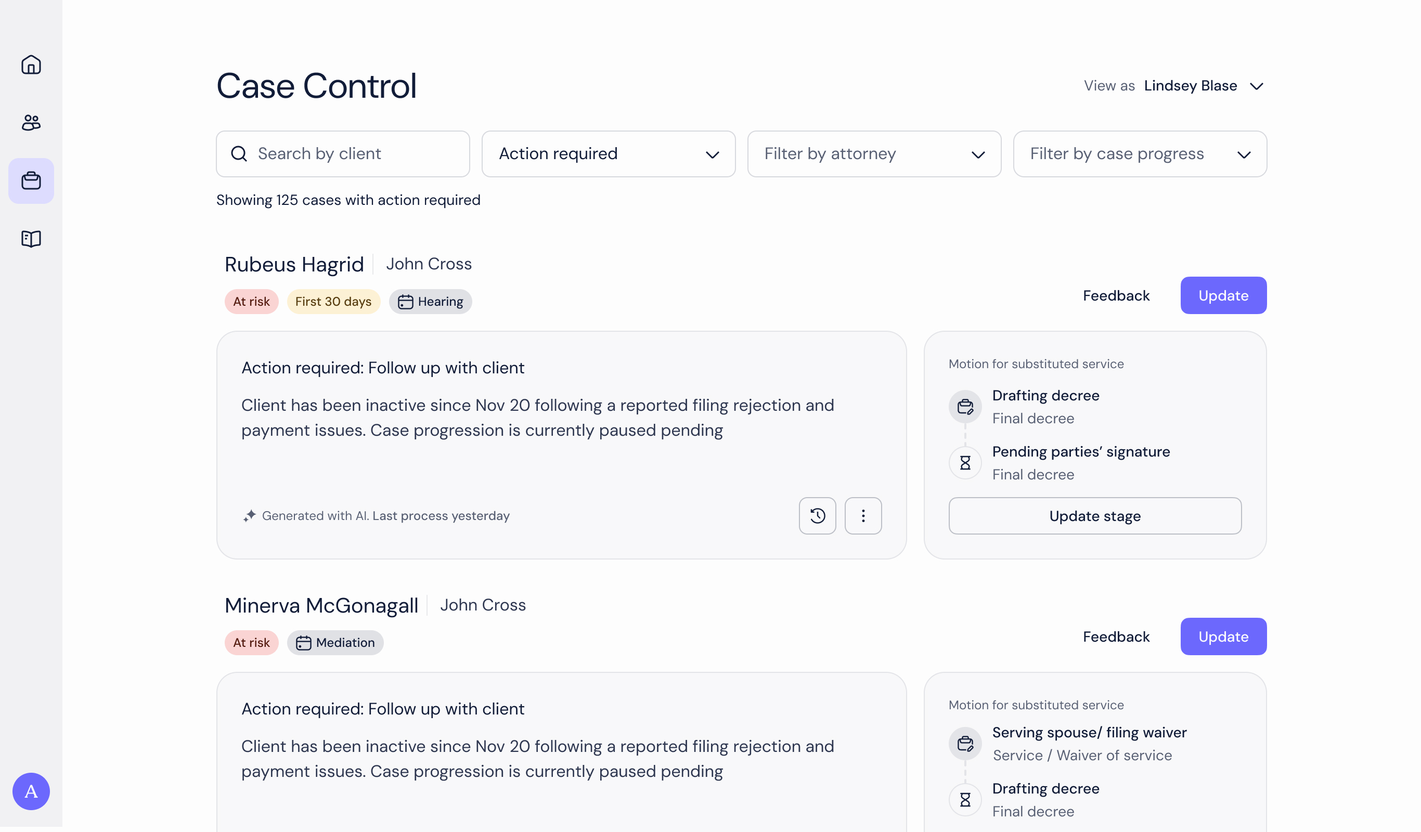Open the Action required dropdown

(x=609, y=154)
